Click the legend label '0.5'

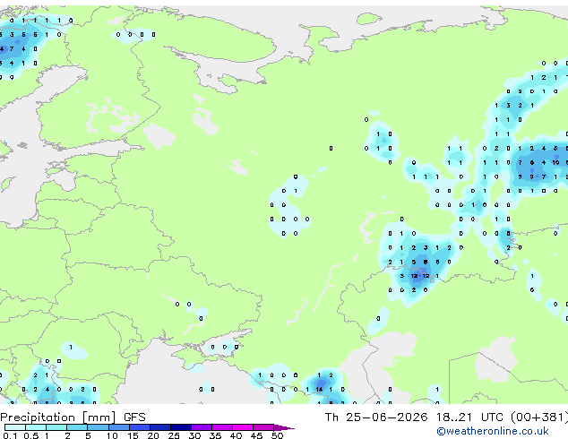pos(31,435)
